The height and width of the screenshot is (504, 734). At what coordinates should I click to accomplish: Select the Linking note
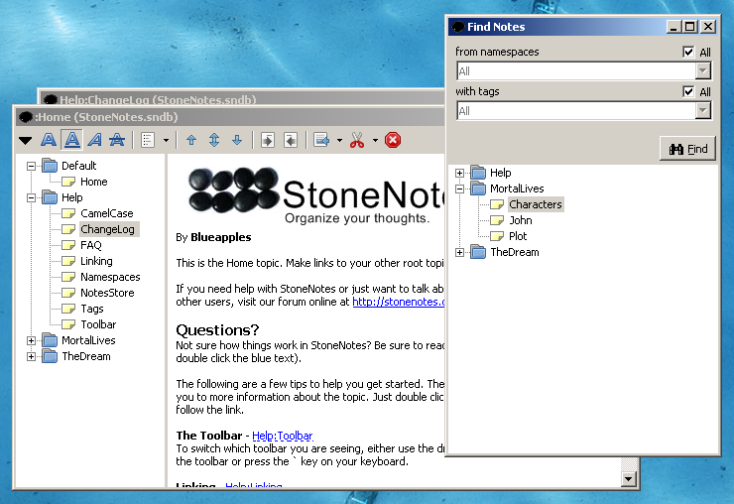coord(96,261)
